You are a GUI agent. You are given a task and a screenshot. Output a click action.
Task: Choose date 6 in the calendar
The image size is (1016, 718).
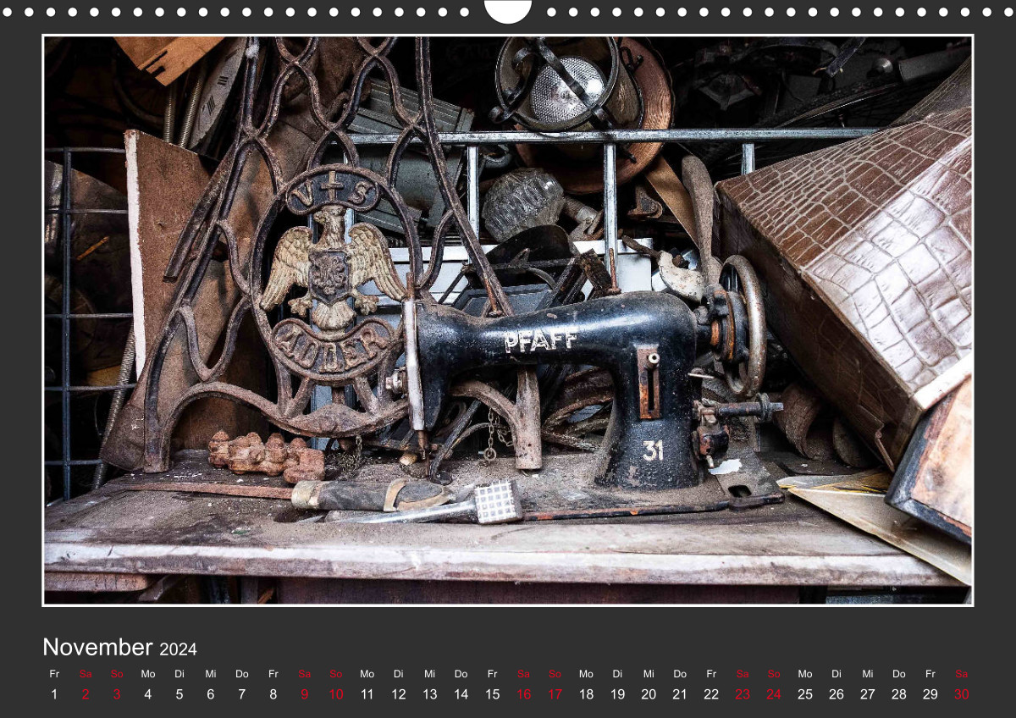coord(211,694)
